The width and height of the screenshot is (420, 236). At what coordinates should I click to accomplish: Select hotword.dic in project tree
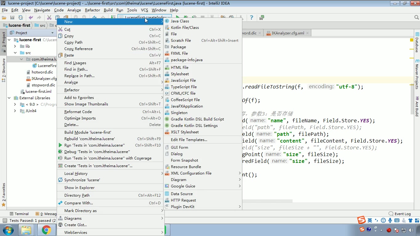42,72
